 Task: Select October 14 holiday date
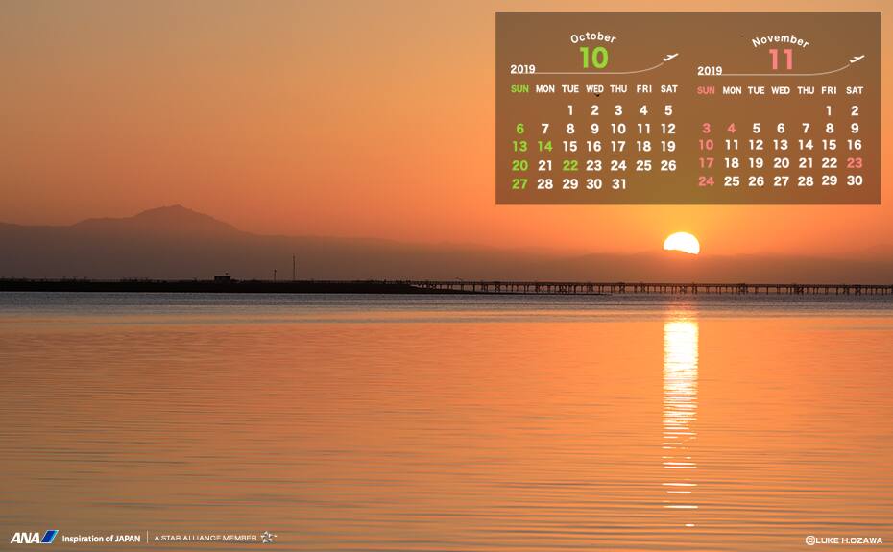544,147
